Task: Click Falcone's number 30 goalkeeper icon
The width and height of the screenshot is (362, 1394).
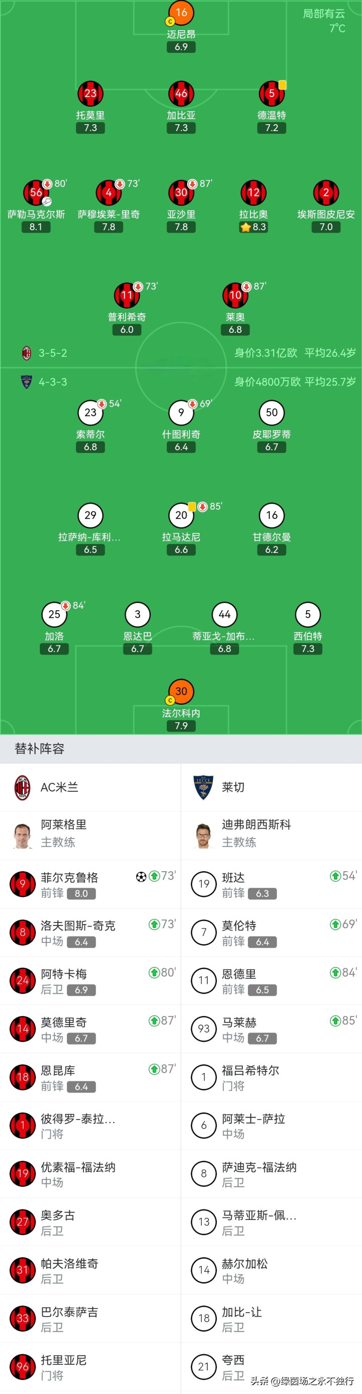Action: [x=182, y=691]
